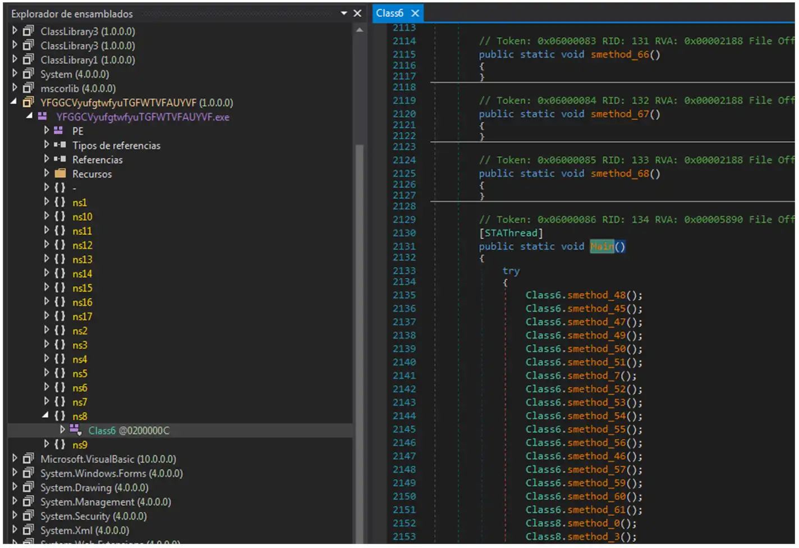Click the System (4.0.0.0) assembly icon

[28, 74]
